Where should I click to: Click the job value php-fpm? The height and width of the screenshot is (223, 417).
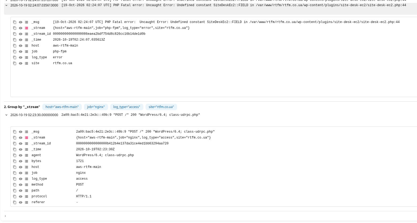(x=60, y=52)
